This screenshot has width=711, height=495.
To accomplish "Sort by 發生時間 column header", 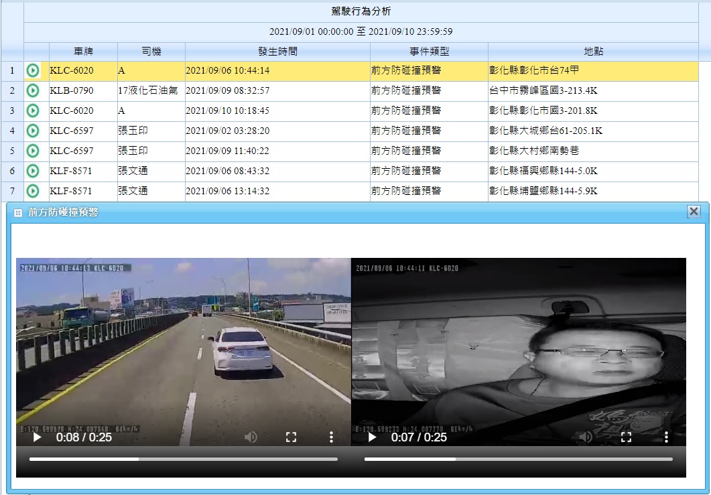I will (277, 52).
